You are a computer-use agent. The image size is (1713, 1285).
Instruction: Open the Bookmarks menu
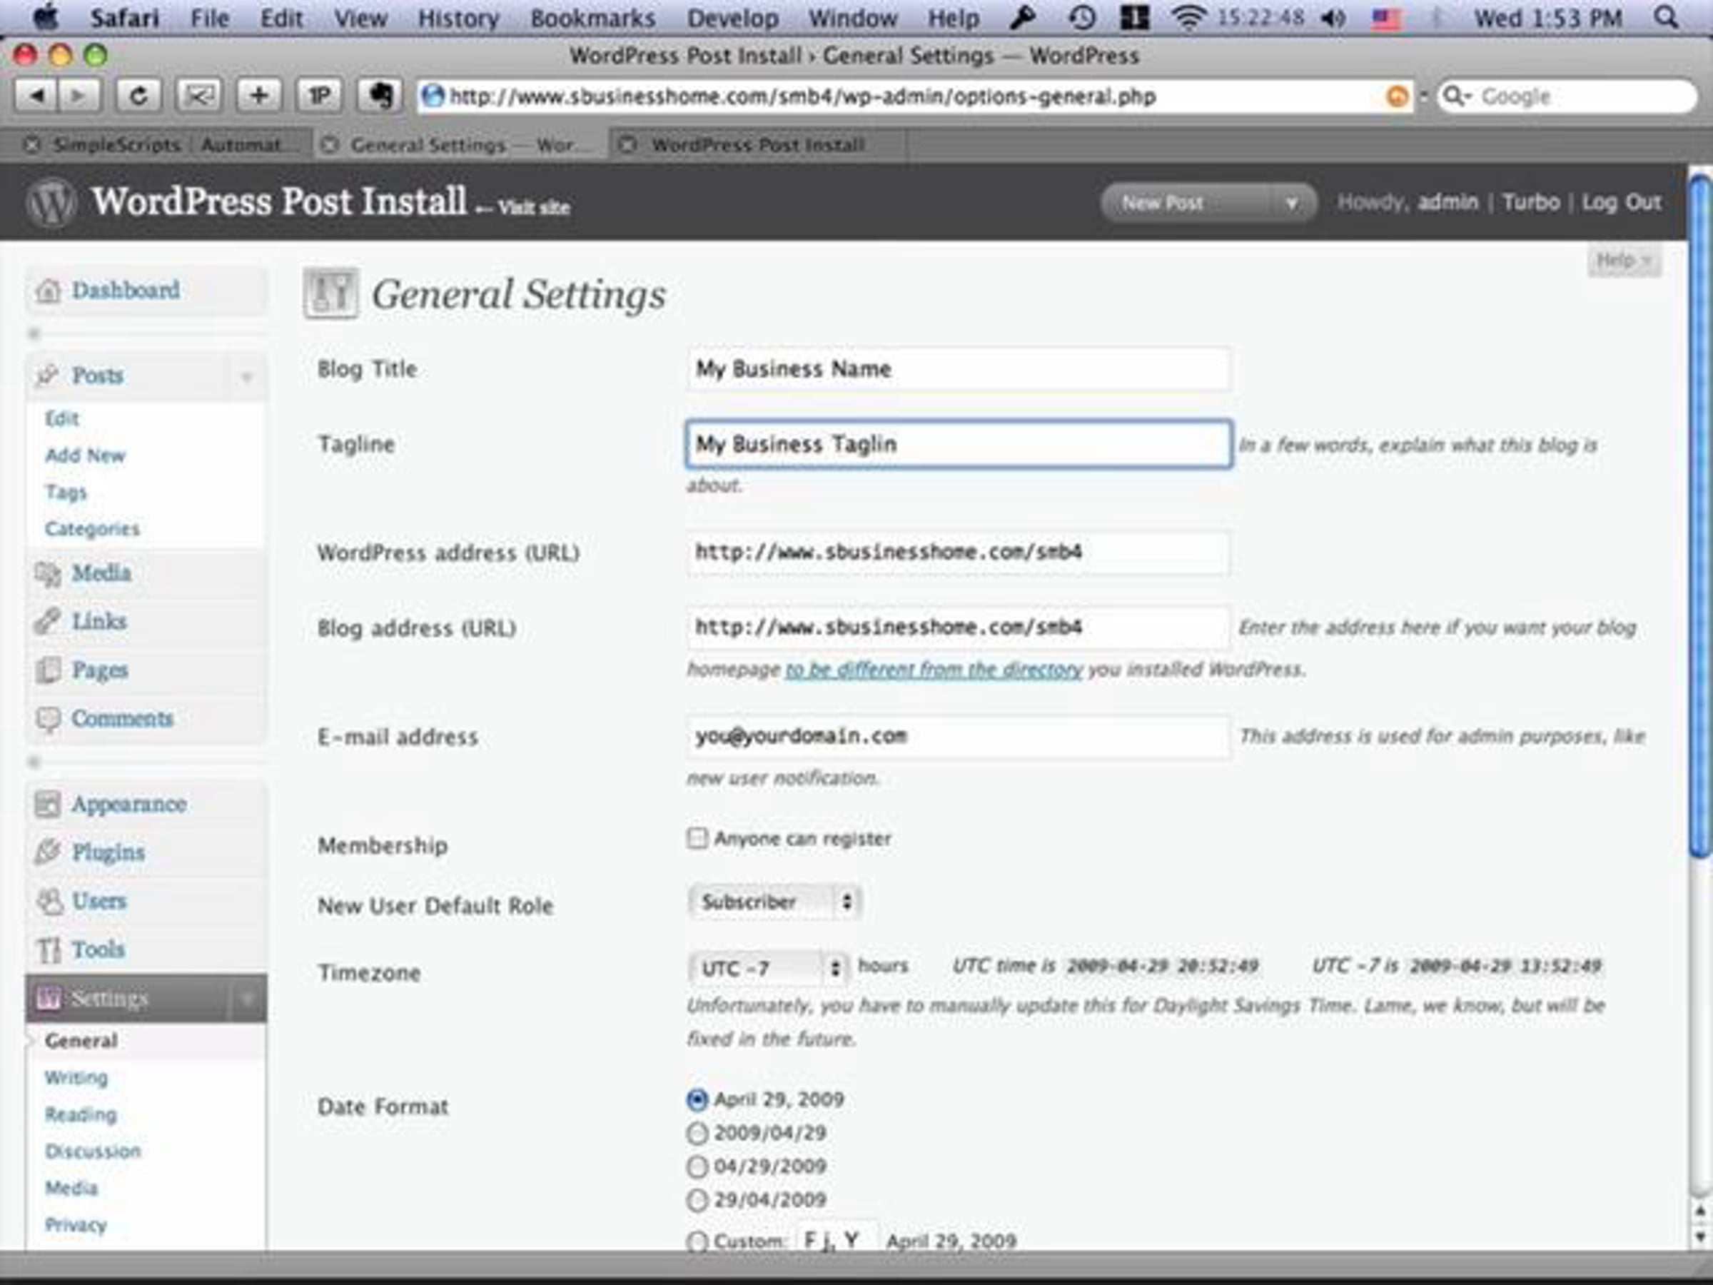(592, 17)
